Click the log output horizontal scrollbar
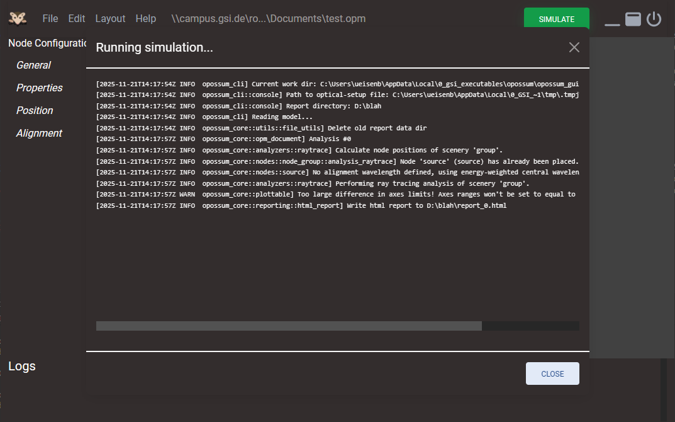 click(289, 326)
